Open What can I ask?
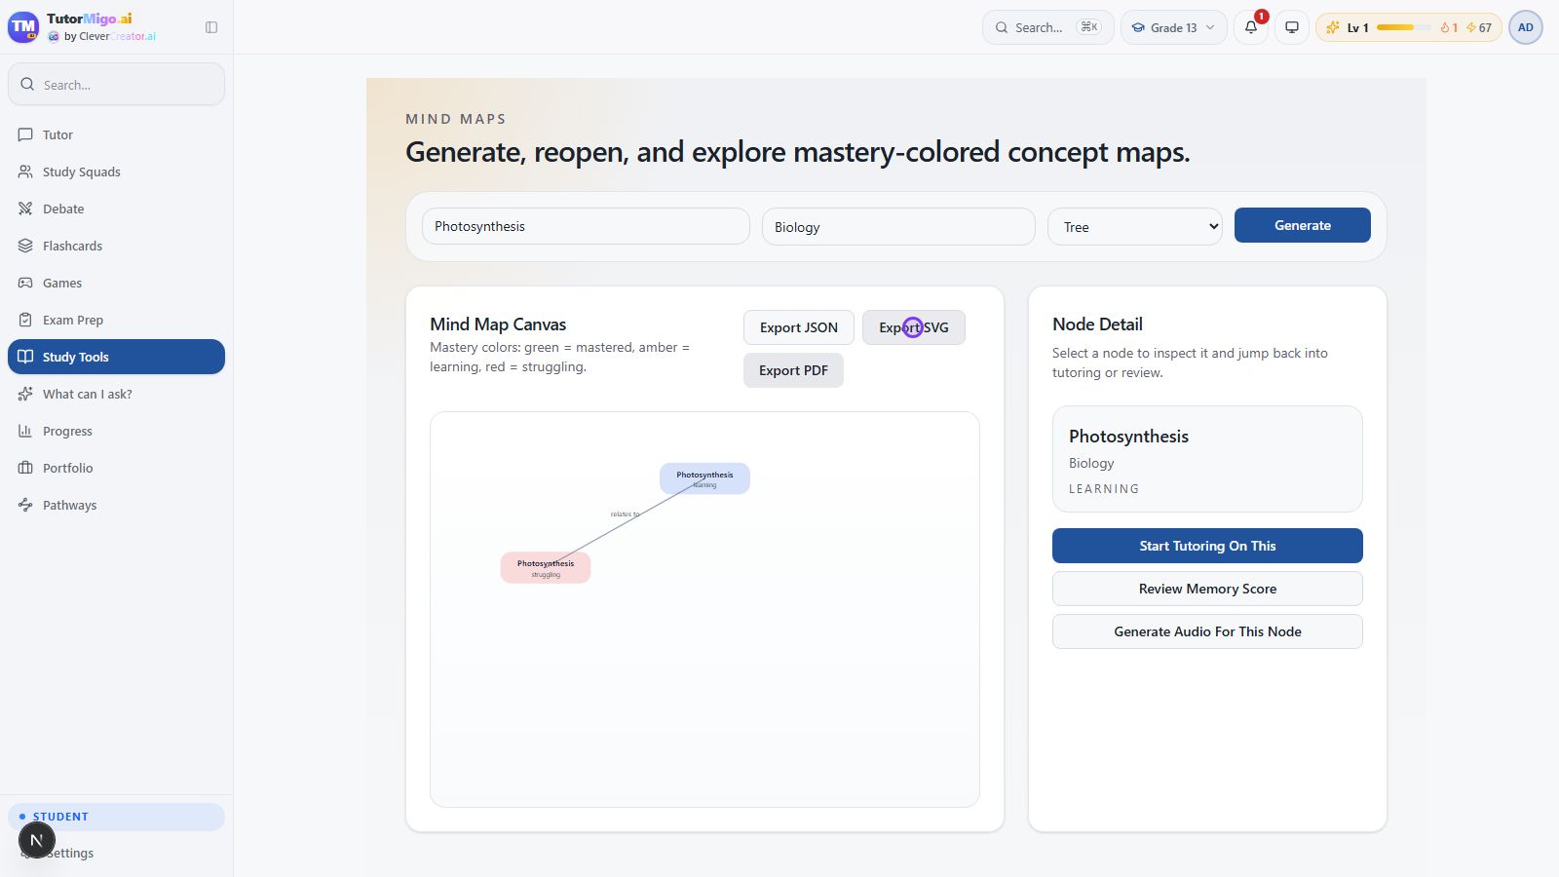Image resolution: width=1559 pixels, height=877 pixels. tap(116, 394)
